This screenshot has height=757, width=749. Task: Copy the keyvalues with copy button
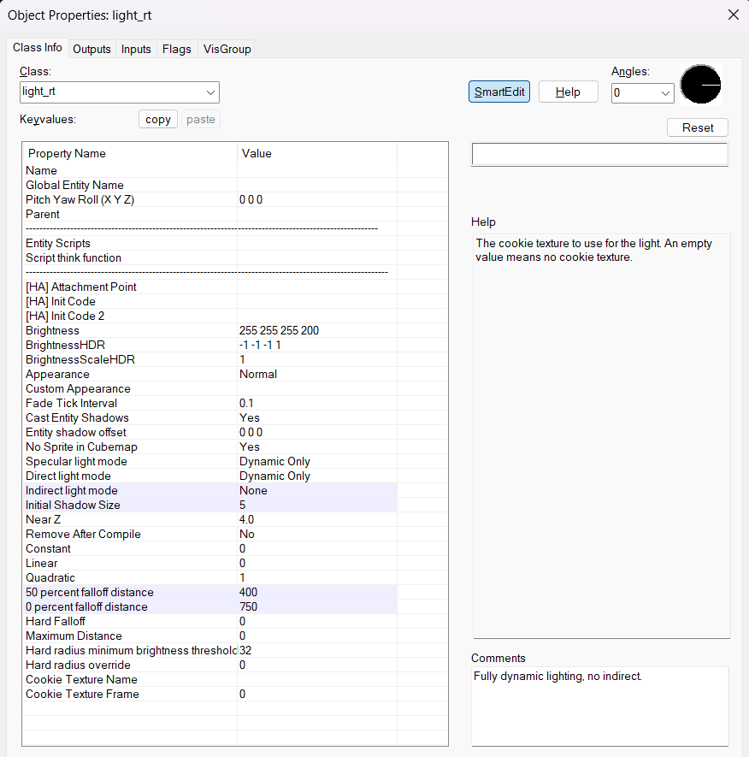158,120
